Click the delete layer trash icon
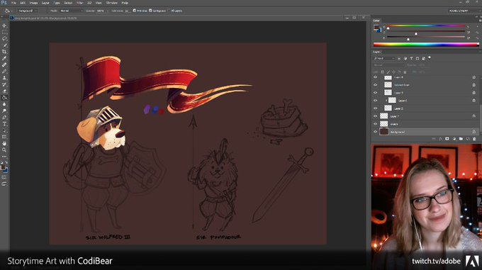 click(474, 139)
